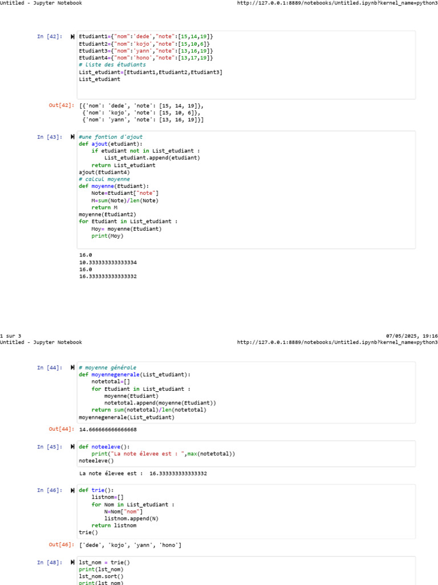Click the return sum(notetotal)/len(notetotal) line
Viewport: 438px width, 585px height.
(x=149, y=410)
